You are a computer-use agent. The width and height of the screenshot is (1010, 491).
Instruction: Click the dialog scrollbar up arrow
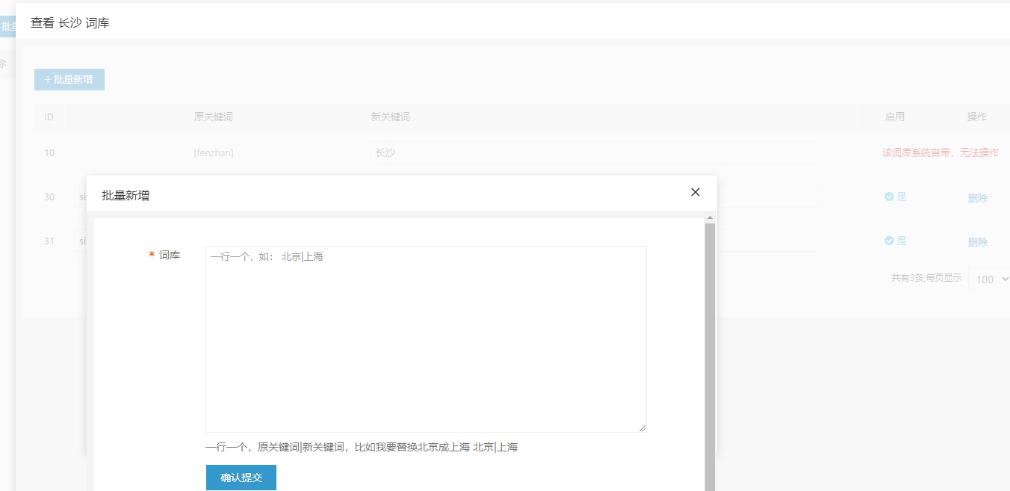(710, 217)
